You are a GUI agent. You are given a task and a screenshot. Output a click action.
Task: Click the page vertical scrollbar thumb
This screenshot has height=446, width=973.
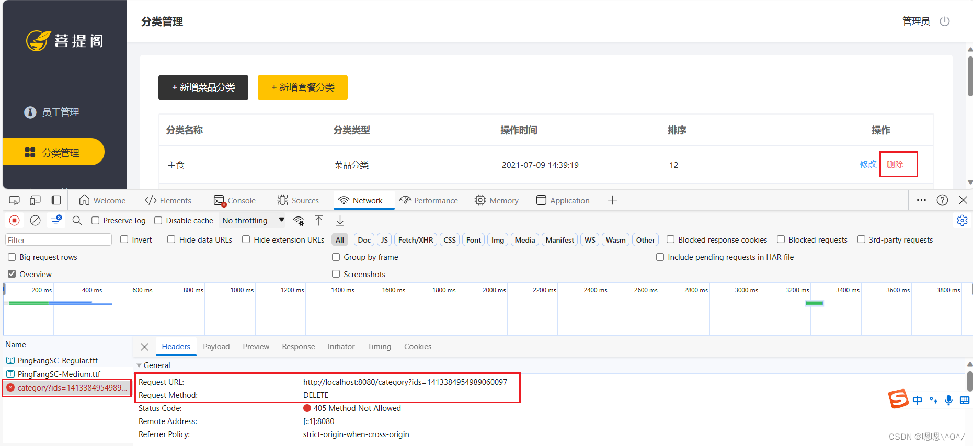coord(970,76)
